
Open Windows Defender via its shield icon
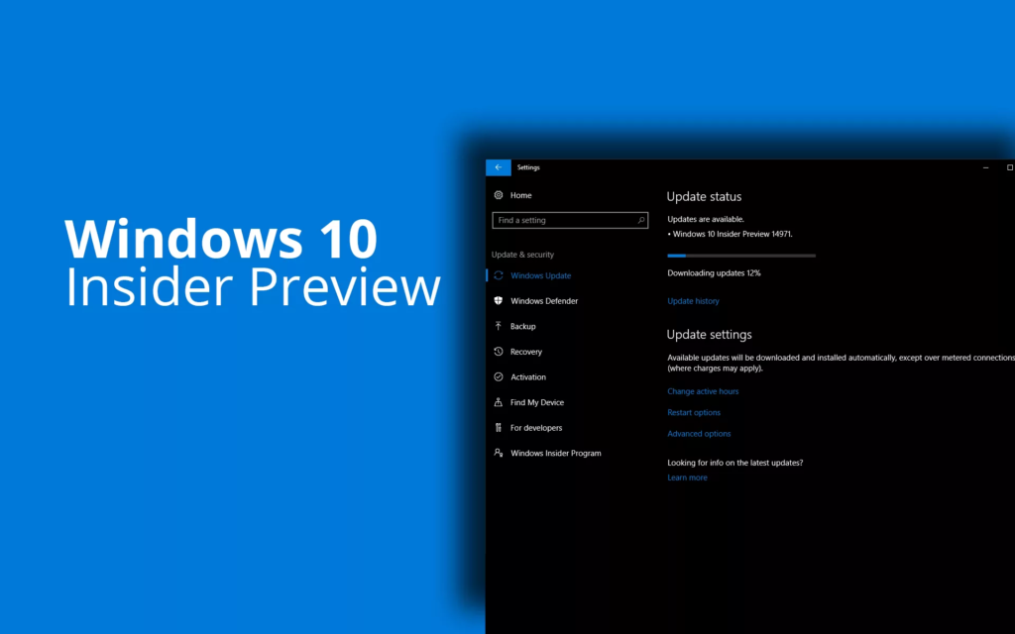tap(498, 300)
